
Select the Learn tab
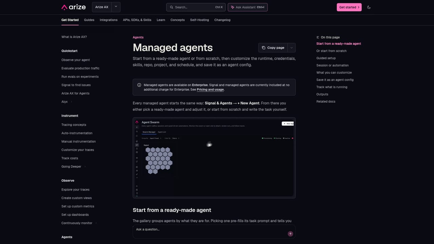(x=161, y=20)
